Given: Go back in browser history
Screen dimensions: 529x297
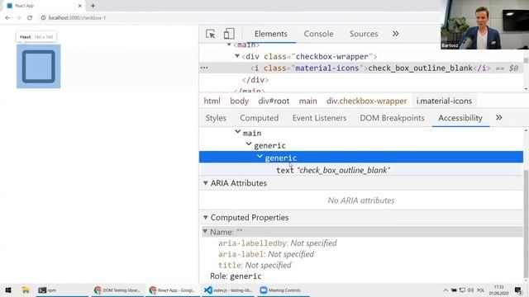Looking at the screenshot, I should [7, 17].
